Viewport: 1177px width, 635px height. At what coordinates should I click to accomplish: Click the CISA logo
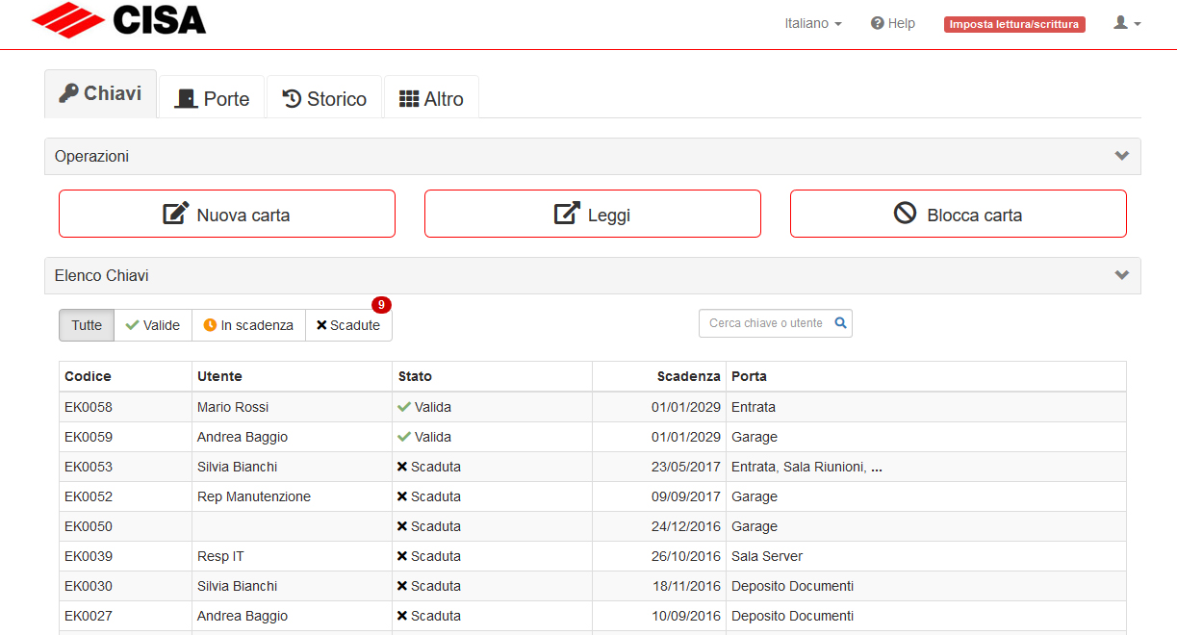pyautogui.click(x=118, y=19)
